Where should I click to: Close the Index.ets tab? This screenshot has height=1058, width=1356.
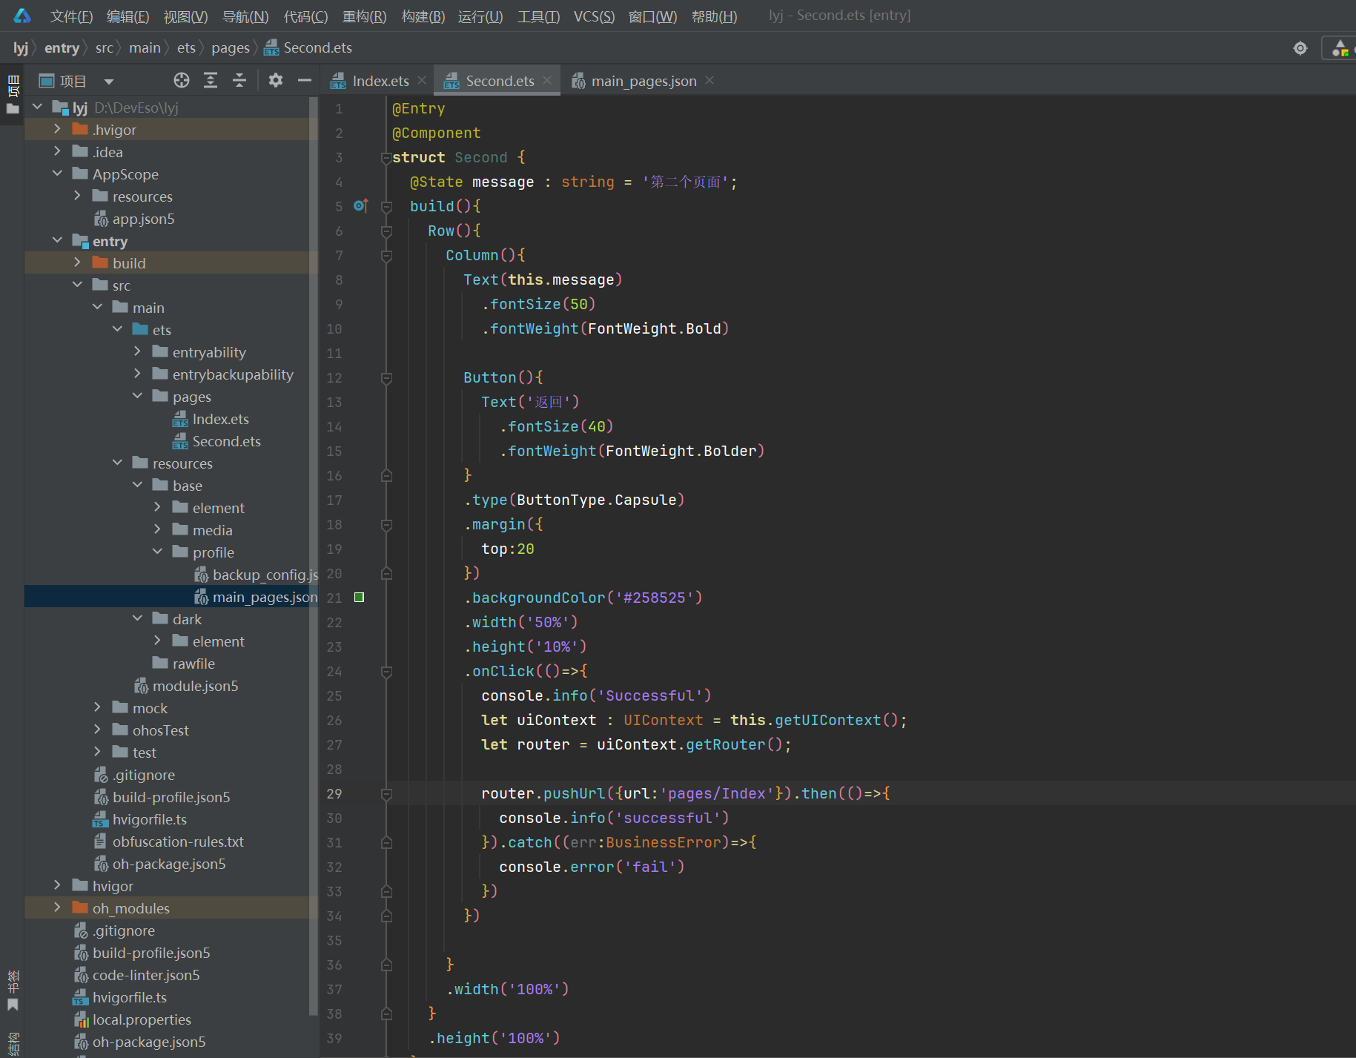422,80
